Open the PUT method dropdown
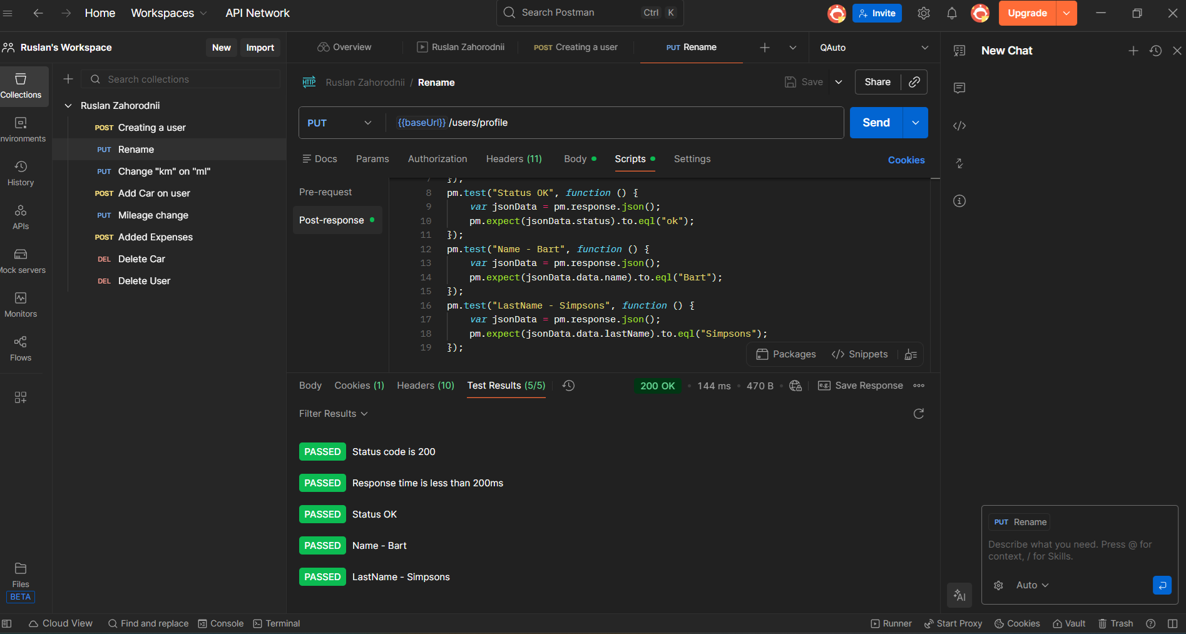 [339, 123]
